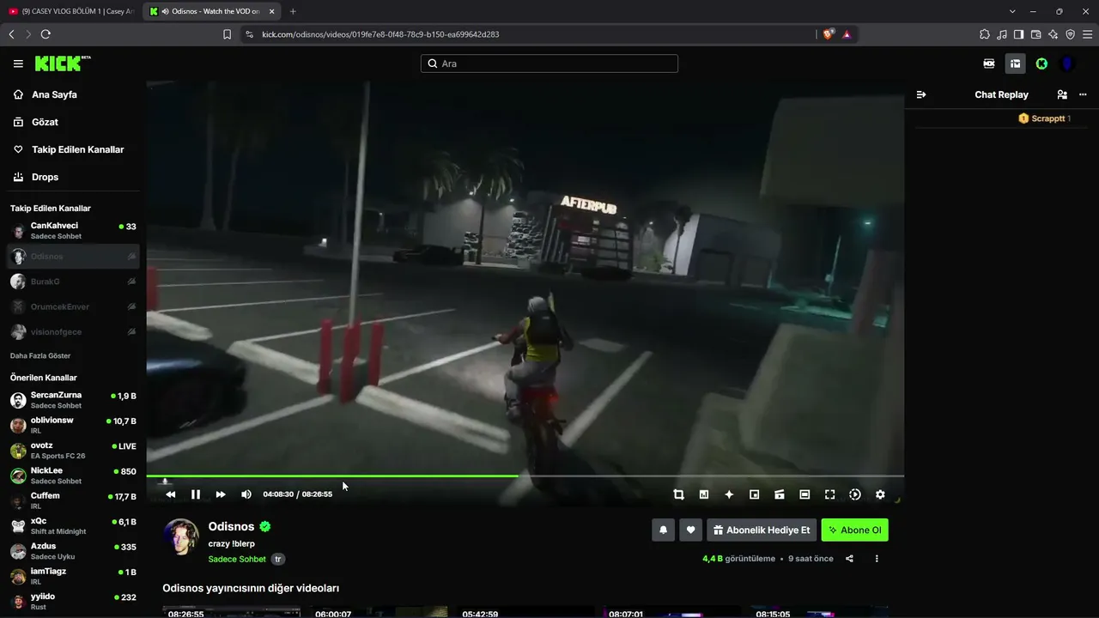Open video more options vertical dots
The image size is (1099, 618).
tap(877, 559)
